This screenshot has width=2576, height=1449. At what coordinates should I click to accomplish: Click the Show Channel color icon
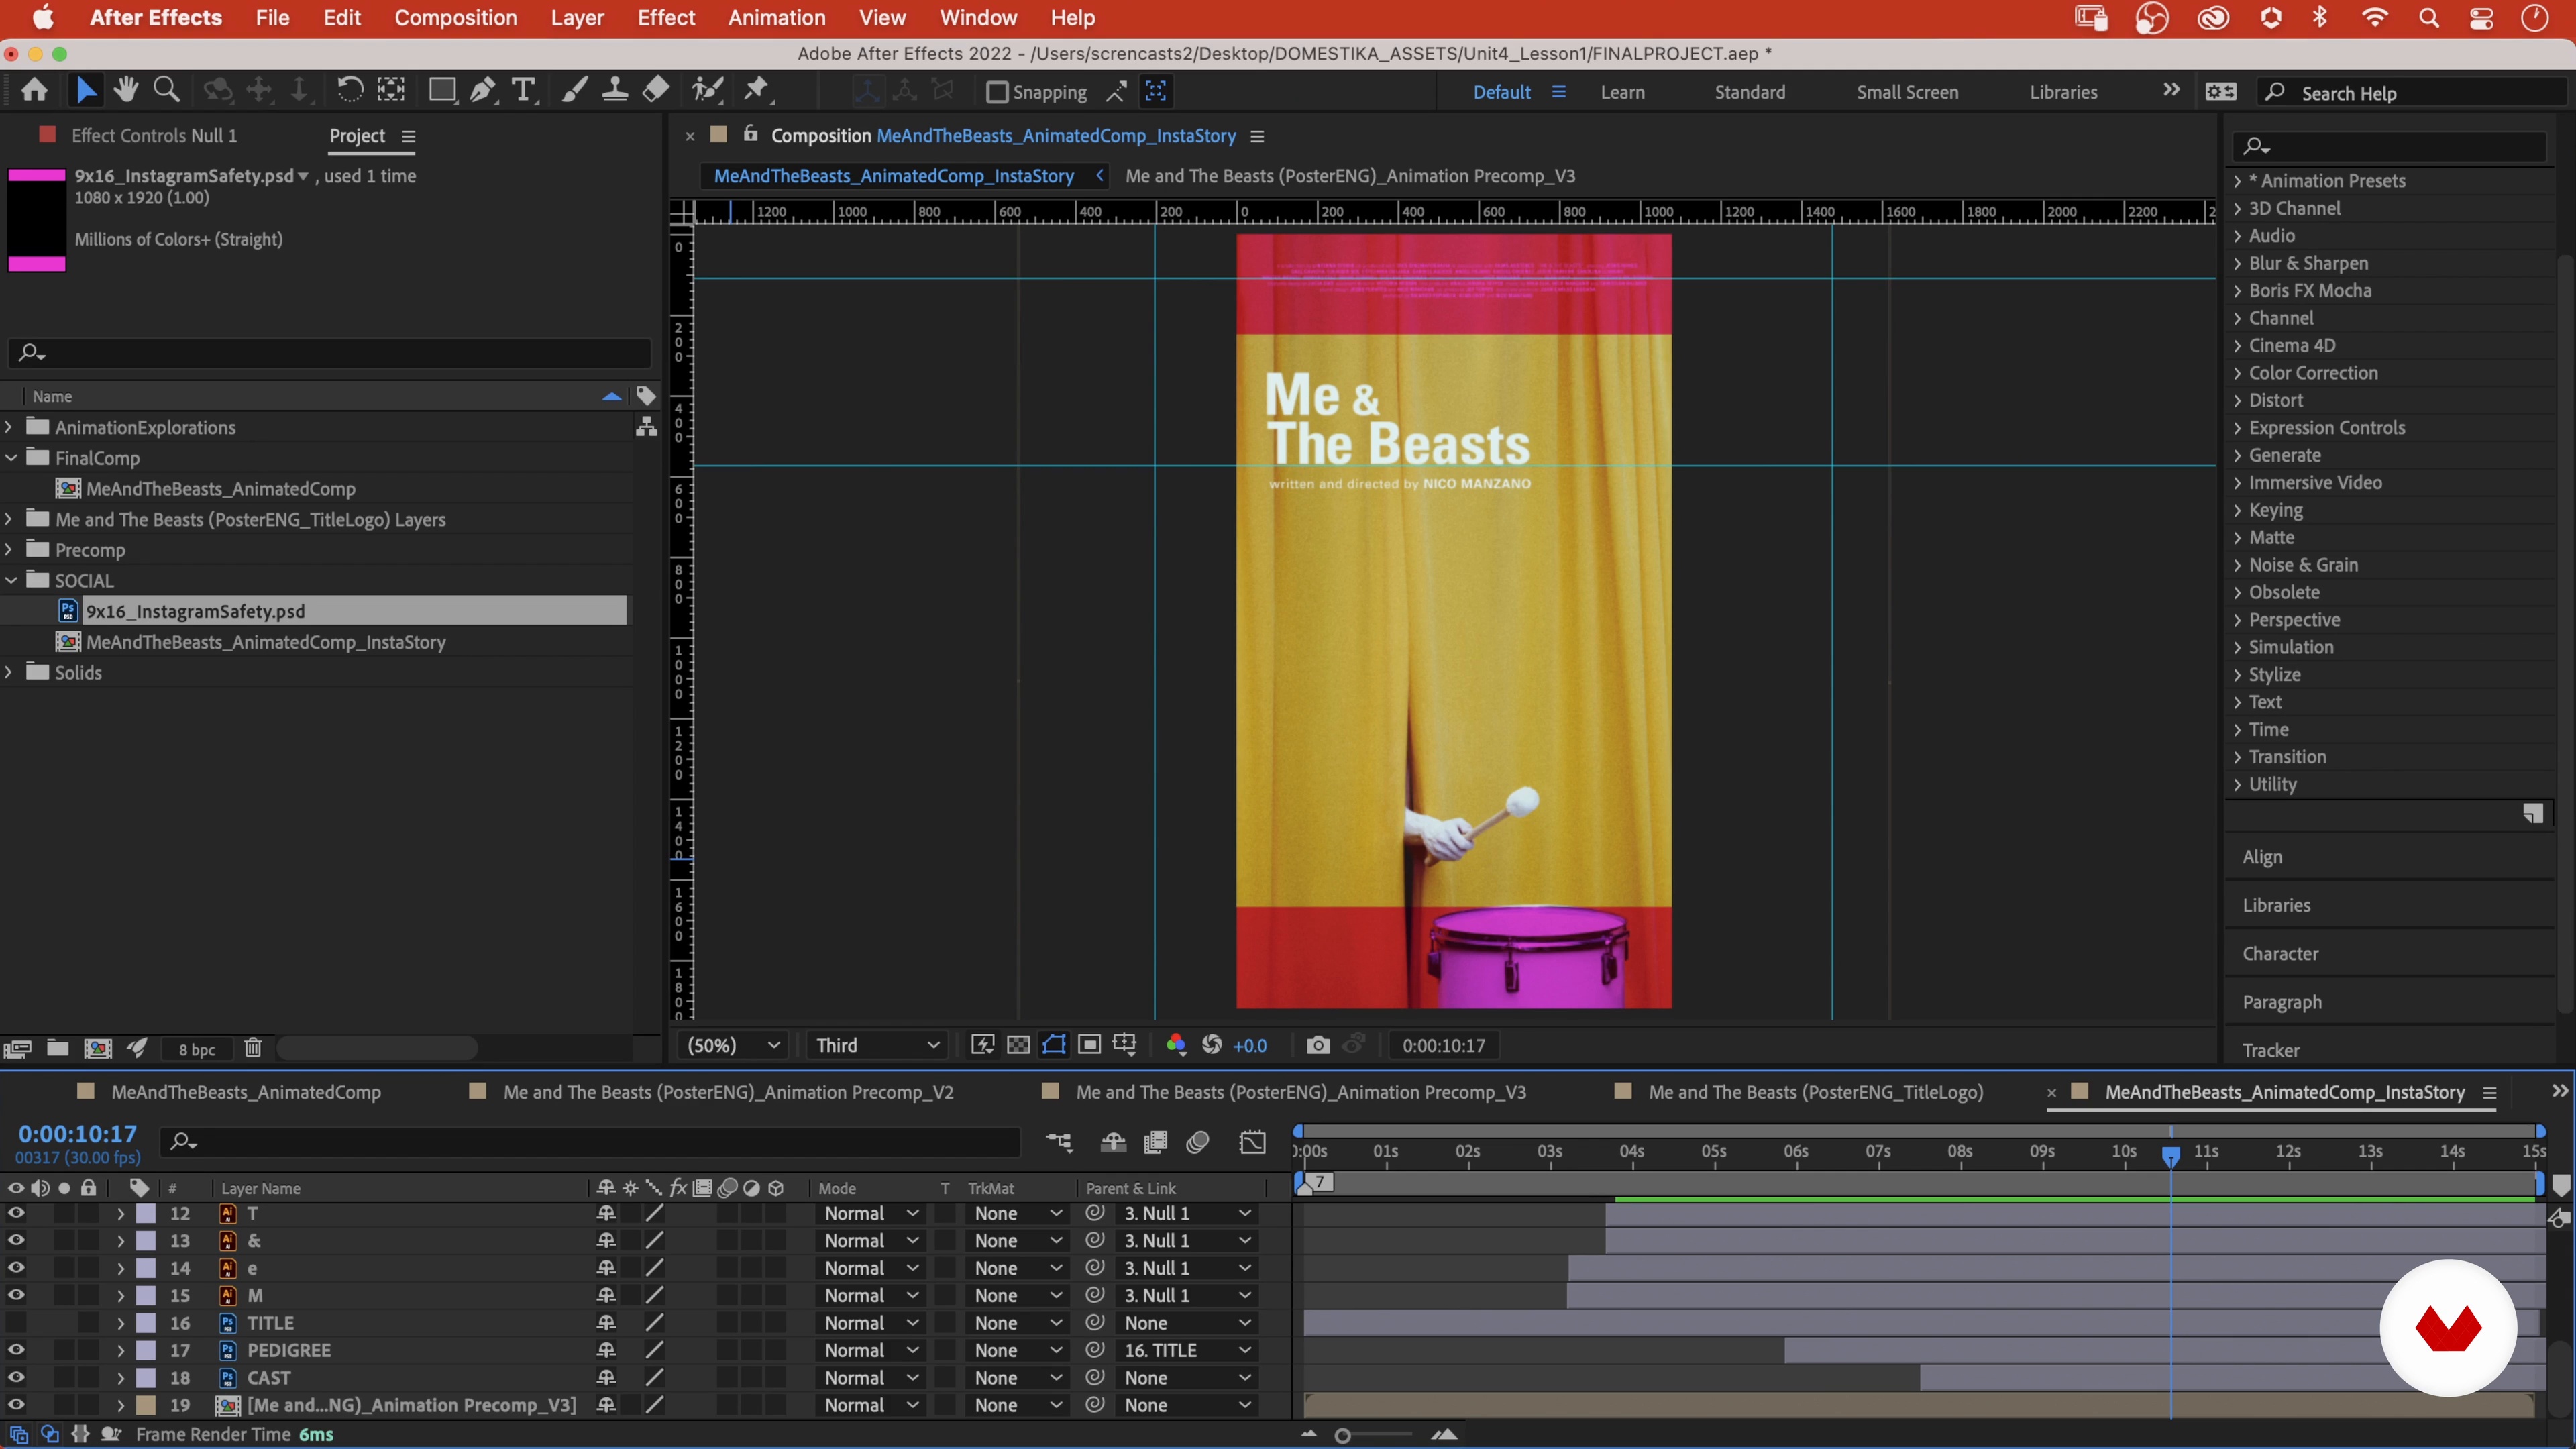tap(1176, 1045)
